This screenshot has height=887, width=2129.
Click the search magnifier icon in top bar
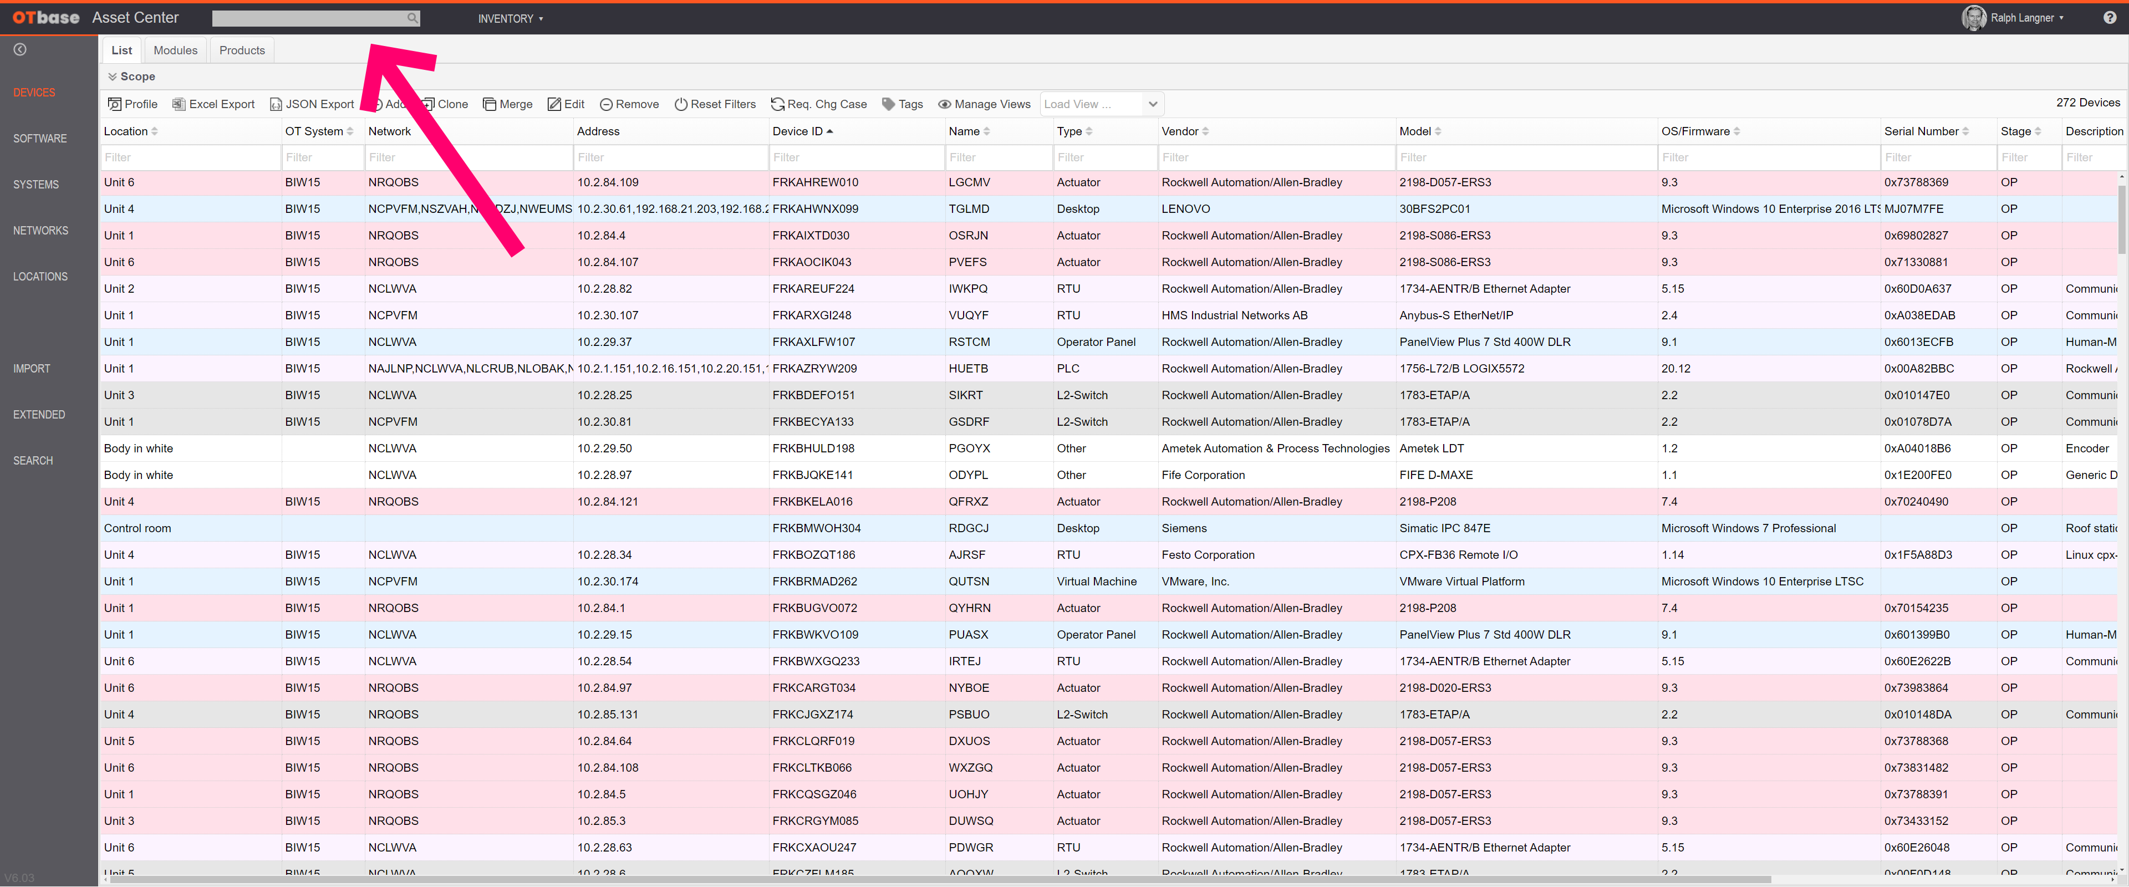point(411,18)
